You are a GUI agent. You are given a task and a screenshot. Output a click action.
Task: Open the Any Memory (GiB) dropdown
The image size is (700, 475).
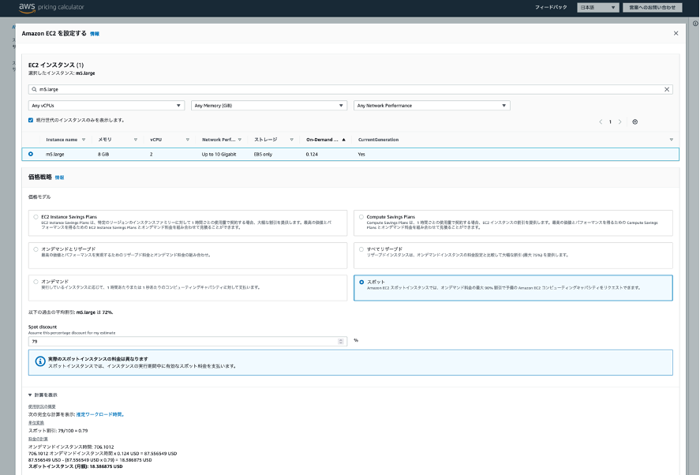[x=269, y=106]
